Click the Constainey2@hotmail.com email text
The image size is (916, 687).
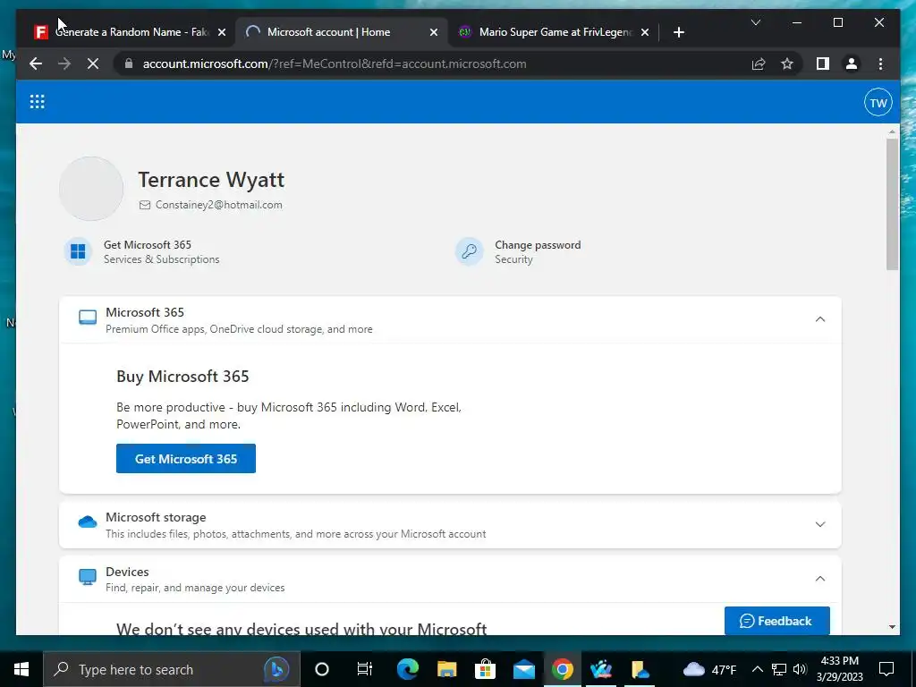pos(218,205)
